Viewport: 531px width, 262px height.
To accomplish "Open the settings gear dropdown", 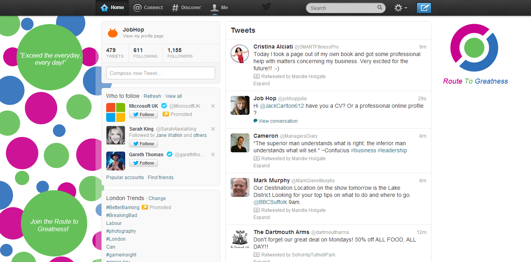I will (x=401, y=7).
